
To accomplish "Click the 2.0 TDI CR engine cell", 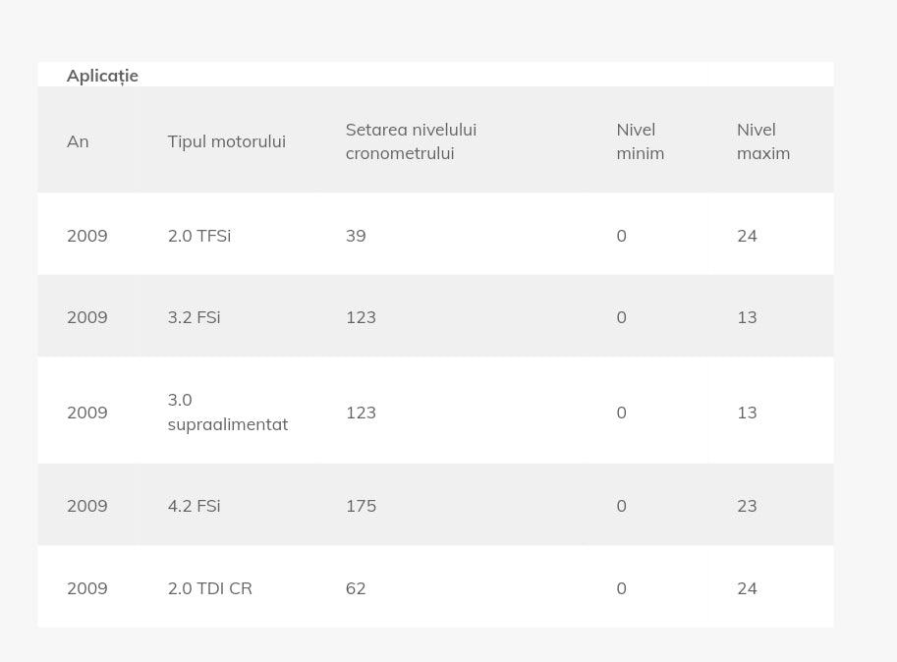I will click(209, 588).
